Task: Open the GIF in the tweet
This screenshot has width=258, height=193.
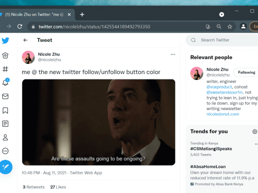Action: pyautogui.click(x=98, y=122)
